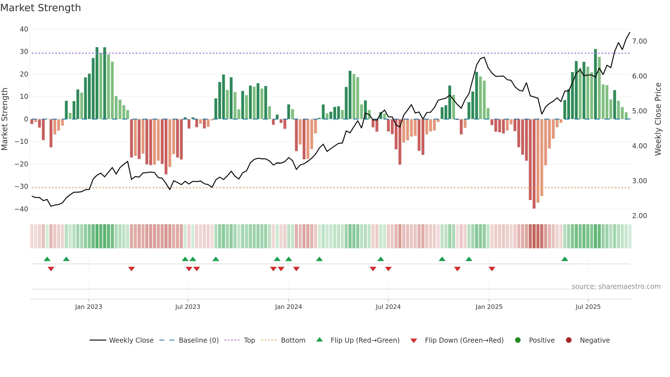This screenshot has width=670, height=377.
Task: Toggle the Baseline (0) legend label
Action: pos(199,340)
